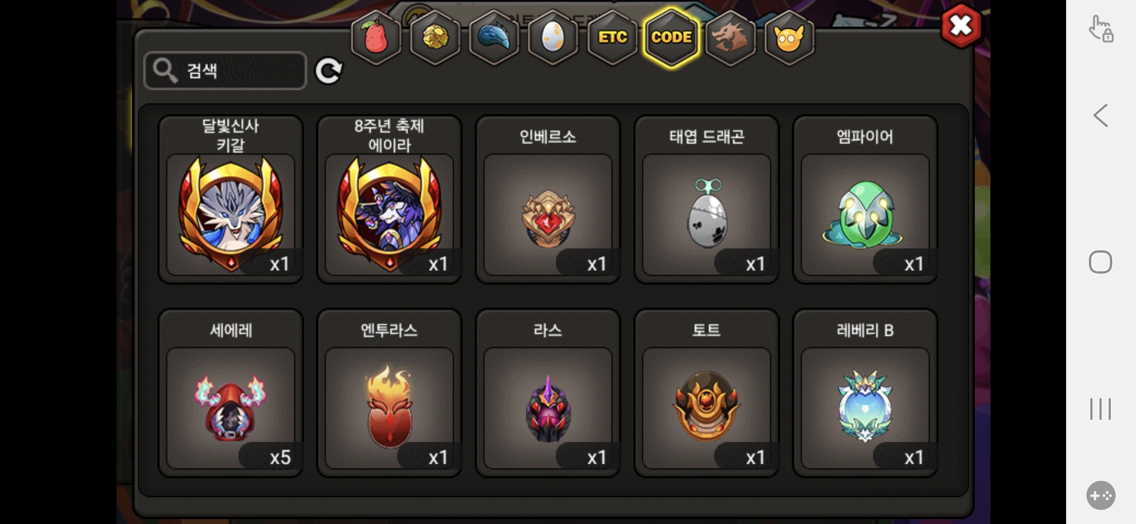Switch to the blue dragon scale tab
The width and height of the screenshot is (1136, 524).
pyautogui.click(x=494, y=37)
